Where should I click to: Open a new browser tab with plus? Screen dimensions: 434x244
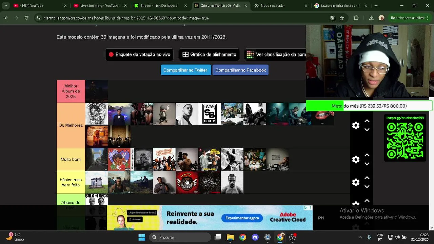(376, 5)
